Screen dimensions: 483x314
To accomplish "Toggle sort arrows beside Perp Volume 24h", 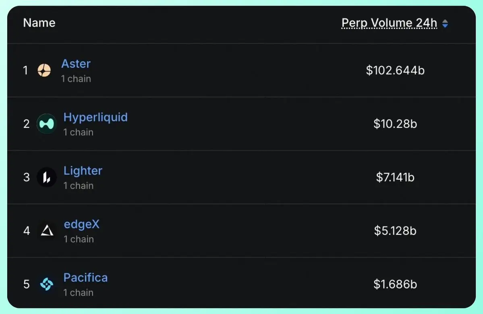I will (x=445, y=23).
